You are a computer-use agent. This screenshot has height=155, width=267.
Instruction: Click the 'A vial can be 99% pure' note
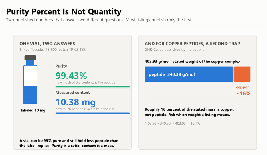pos(69,143)
